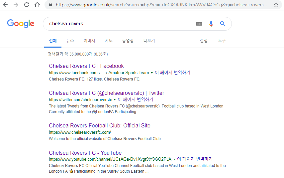
Task: Click the result count text '검색결과 약 35,000,000개'
Action: pos(70,54)
